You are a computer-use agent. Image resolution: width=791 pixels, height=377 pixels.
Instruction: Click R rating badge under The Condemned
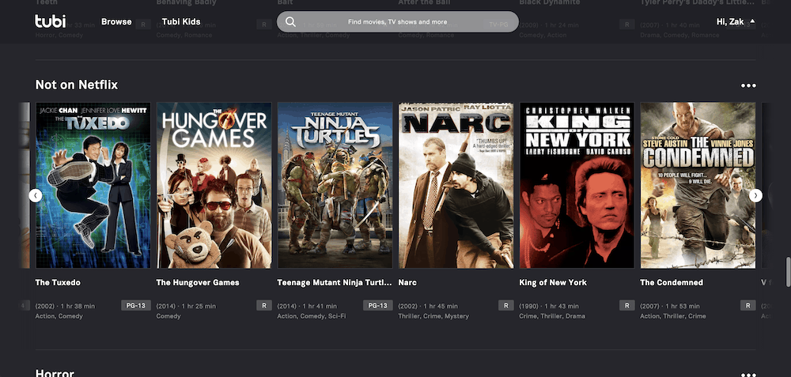tap(748, 305)
